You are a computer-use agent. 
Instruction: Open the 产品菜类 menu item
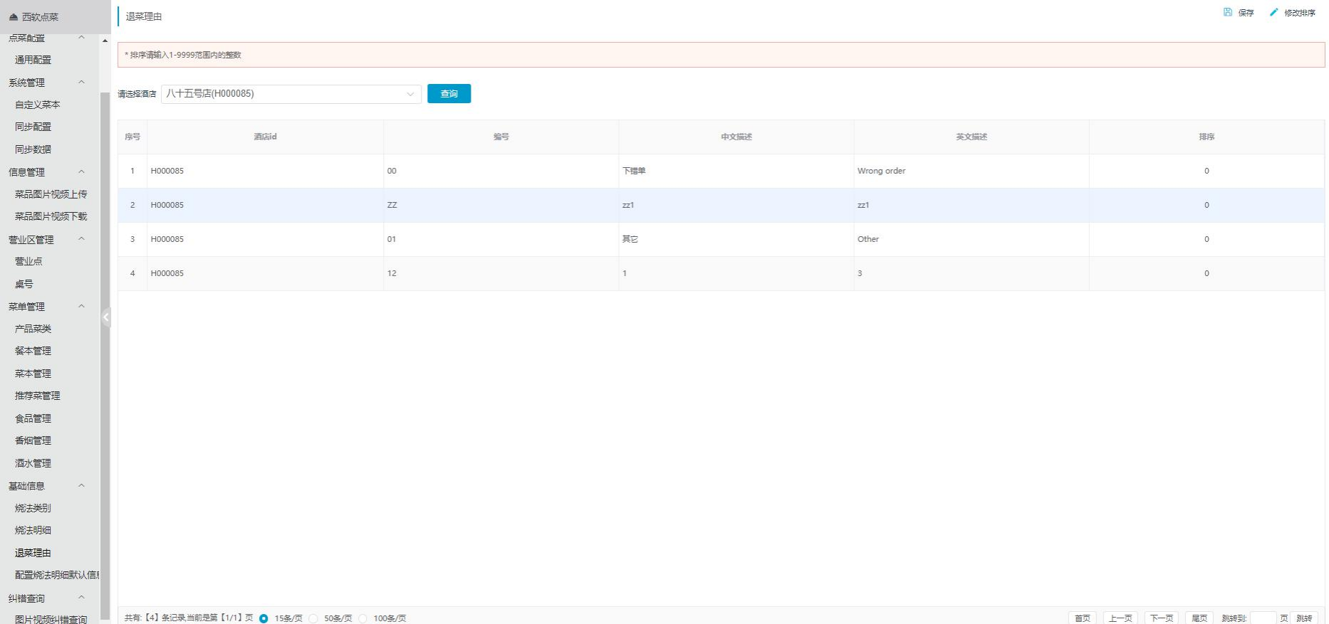(x=33, y=329)
